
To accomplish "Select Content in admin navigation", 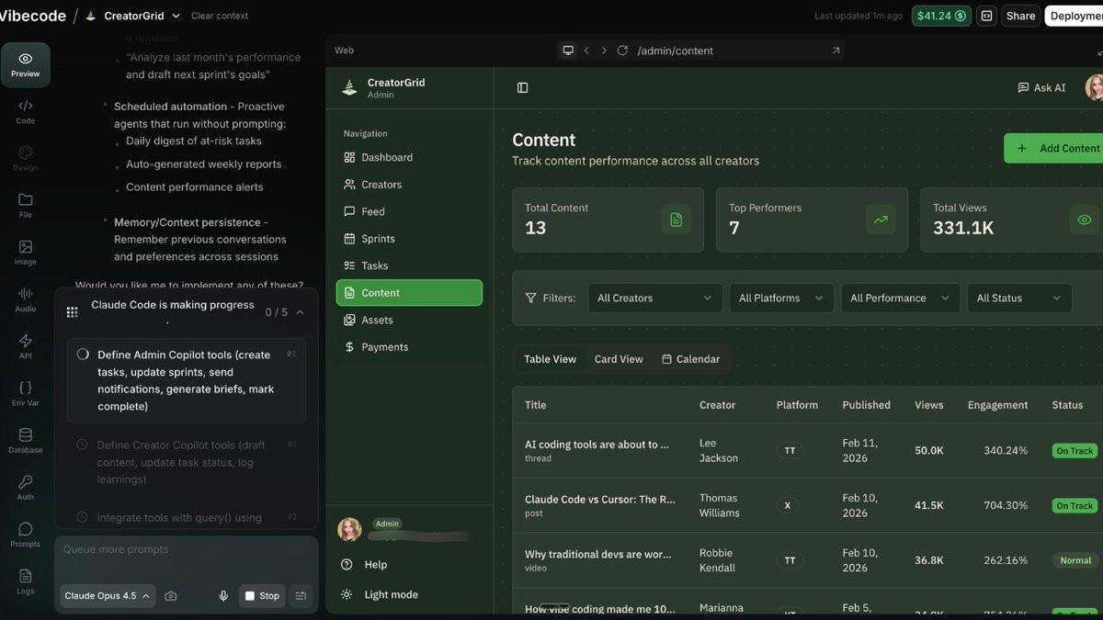I will coord(409,293).
